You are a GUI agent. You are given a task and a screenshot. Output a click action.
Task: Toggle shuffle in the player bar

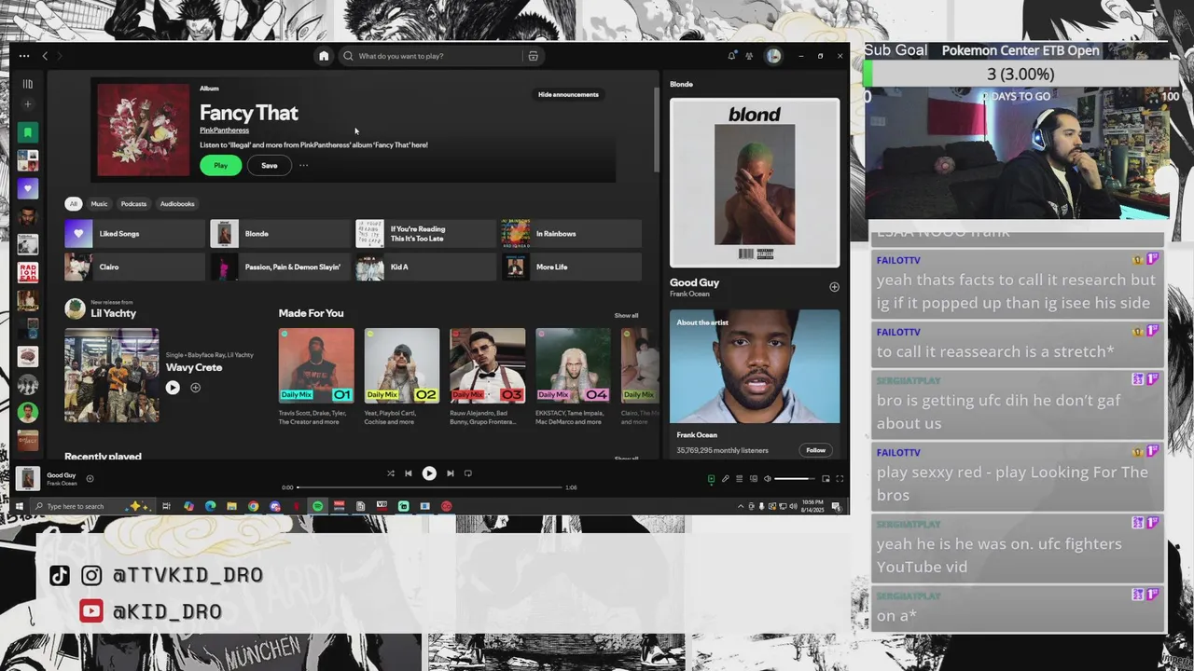390,473
